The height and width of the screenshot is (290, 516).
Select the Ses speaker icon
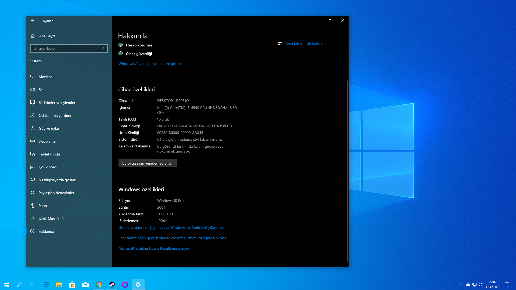[33, 90]
